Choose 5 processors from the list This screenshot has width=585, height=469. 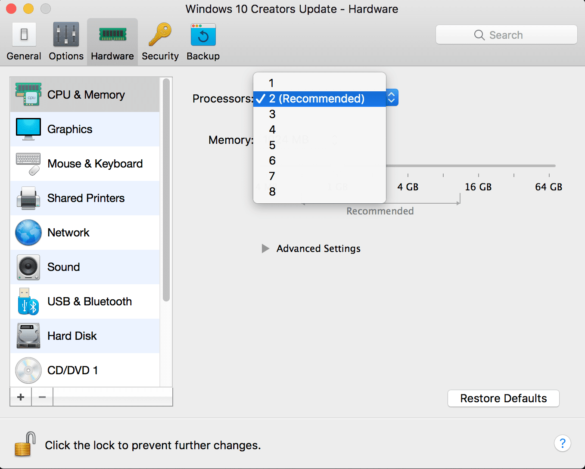pos(320,145)
